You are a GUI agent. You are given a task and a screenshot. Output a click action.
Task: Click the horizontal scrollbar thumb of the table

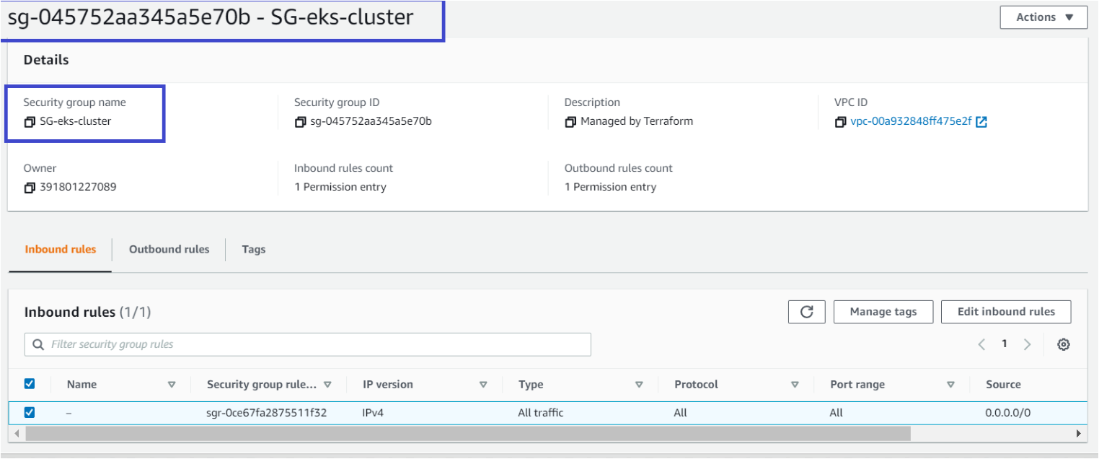pos(468,434)
